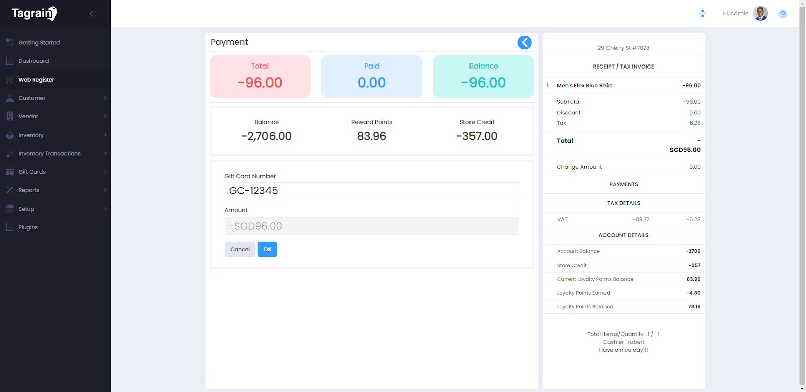Click the Setup toggle icon
The height and width of the screenshot is (392, 806).
click(10, 209)
